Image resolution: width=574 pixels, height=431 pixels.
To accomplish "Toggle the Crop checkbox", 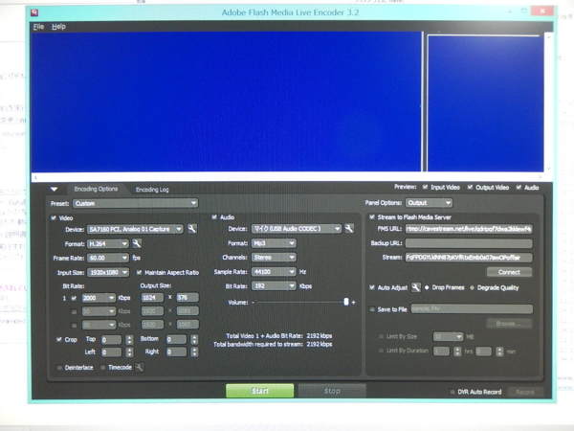I will (59, 339).
